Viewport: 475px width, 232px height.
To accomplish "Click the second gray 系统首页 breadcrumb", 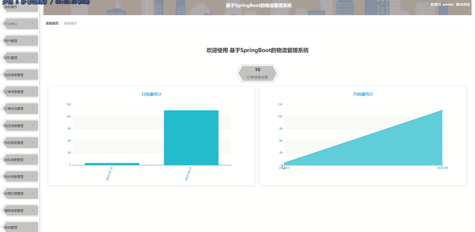I will tap(70, 23).
